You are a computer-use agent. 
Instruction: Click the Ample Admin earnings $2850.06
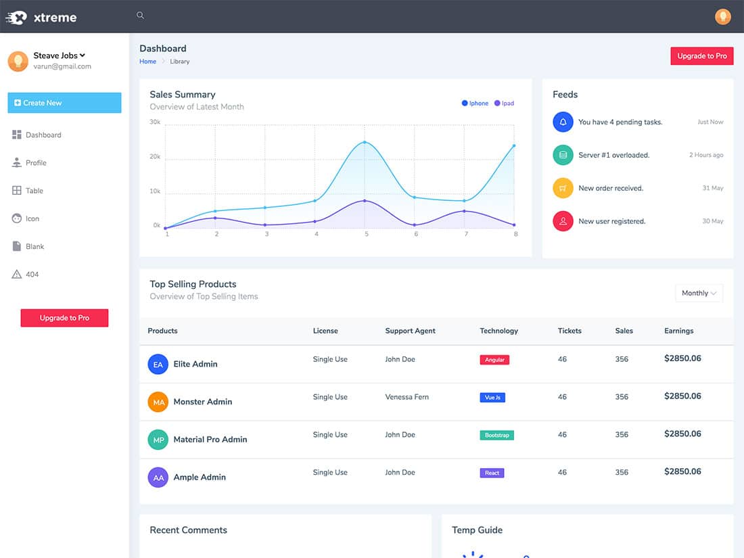[682, 471]
